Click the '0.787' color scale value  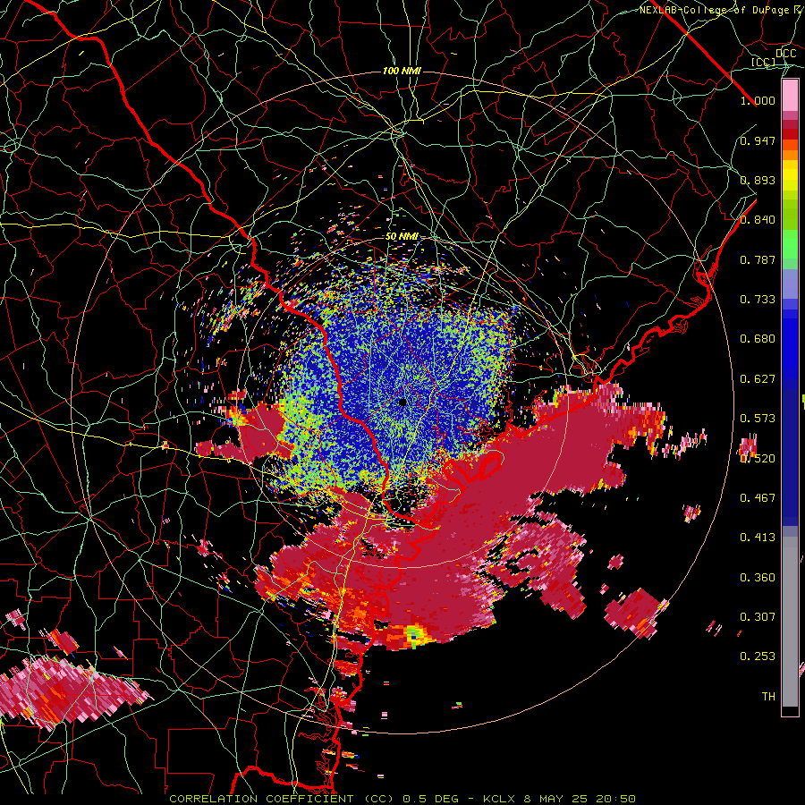pos(758,259)
